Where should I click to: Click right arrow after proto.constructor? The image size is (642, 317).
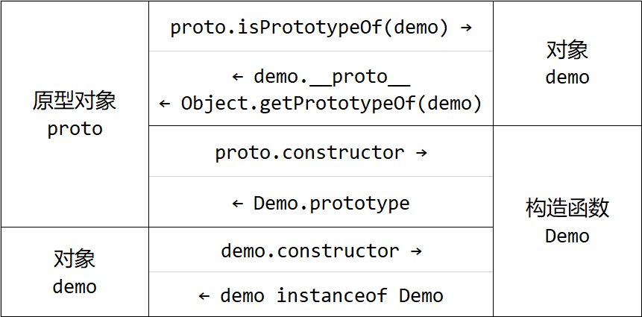421,153
